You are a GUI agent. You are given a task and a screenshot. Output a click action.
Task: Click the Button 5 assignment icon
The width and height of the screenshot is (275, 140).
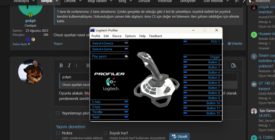point(185,77)
